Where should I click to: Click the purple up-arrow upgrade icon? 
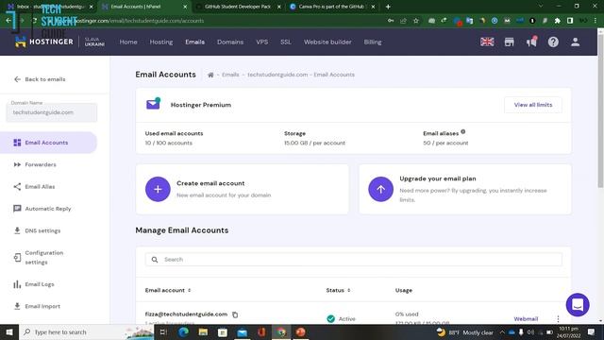point(380,189)
